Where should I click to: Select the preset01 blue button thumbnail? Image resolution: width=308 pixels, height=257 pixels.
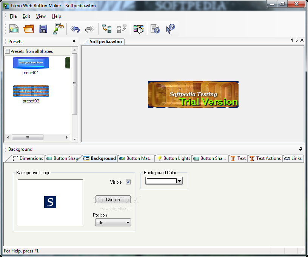[31, 63]
